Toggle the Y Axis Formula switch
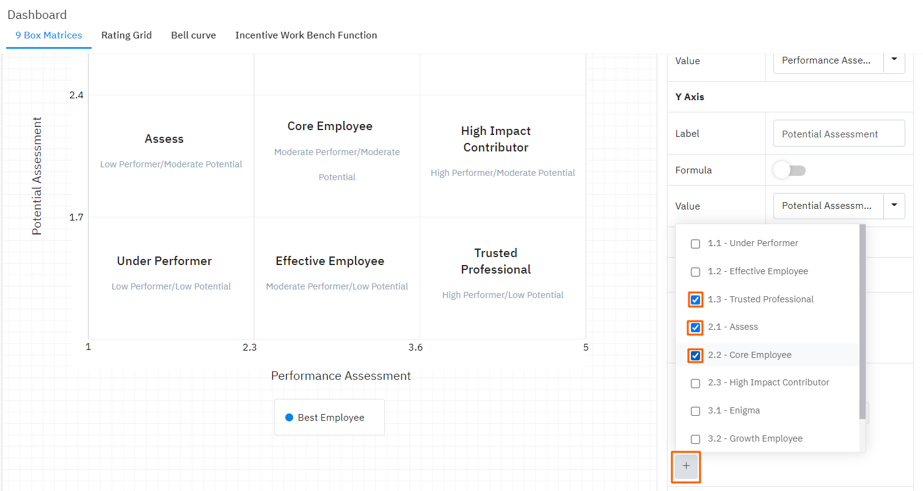This screenshot has width=923, height=491. click(789, 170)
